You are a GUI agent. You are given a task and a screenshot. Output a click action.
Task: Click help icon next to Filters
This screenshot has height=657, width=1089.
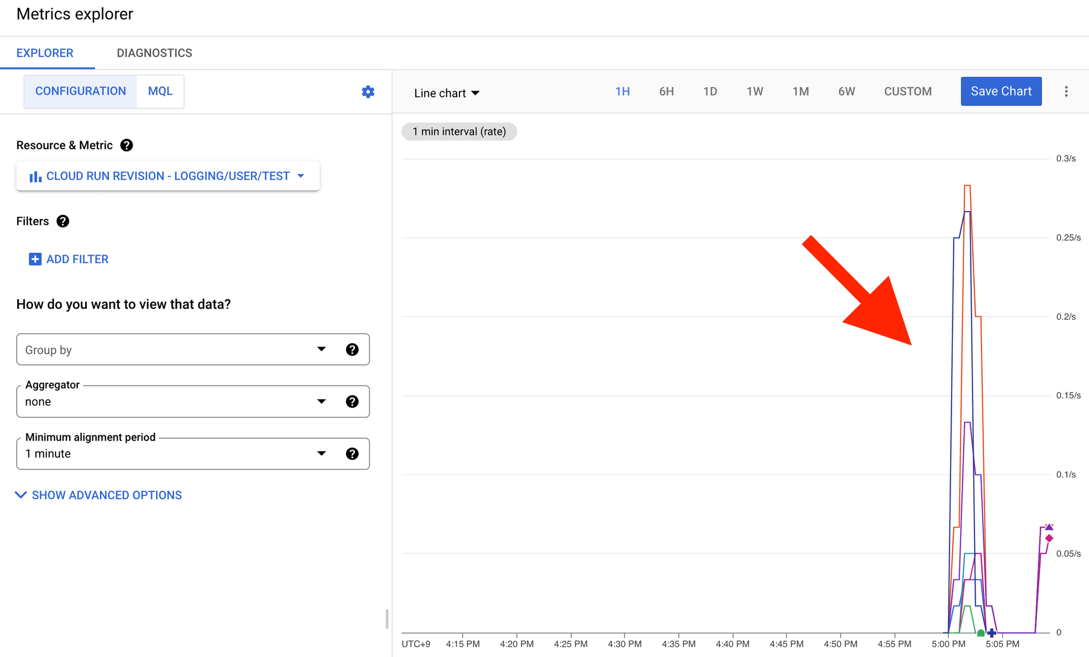tap(63, 221)
